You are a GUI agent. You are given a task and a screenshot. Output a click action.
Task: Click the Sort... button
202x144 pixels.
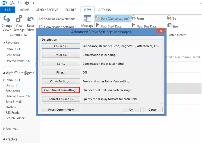(61, 64)
